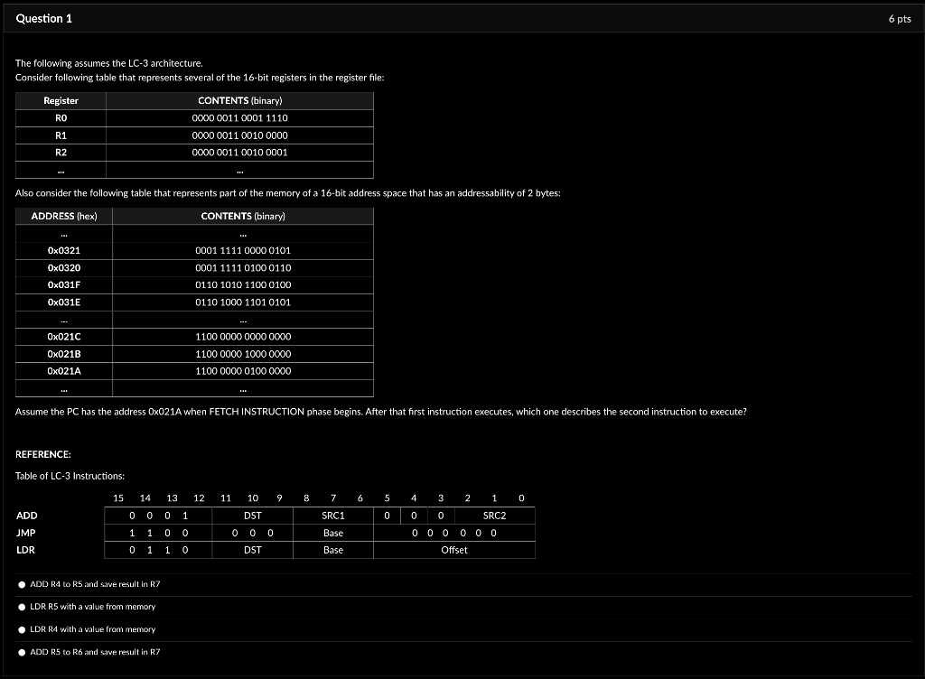Click the '6 pts' label
Screen dimensions: 925x679
click(x=900, y=19)
